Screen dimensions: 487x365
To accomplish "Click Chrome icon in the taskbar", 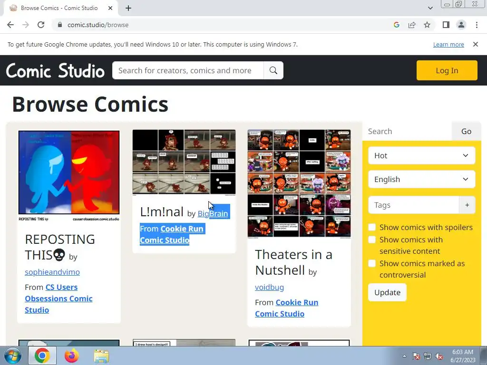I will (42, 355).
